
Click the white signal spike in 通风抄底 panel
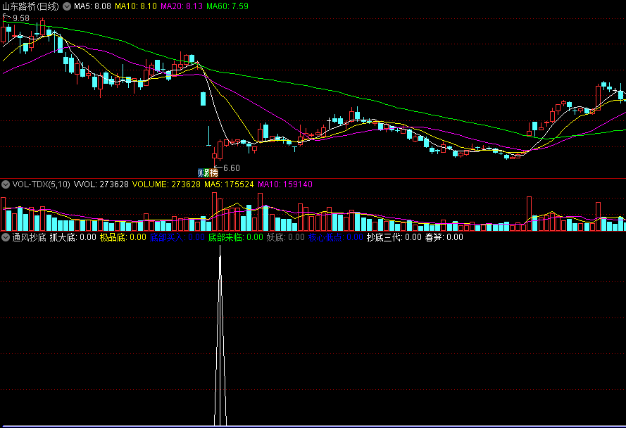coord(220,335)
